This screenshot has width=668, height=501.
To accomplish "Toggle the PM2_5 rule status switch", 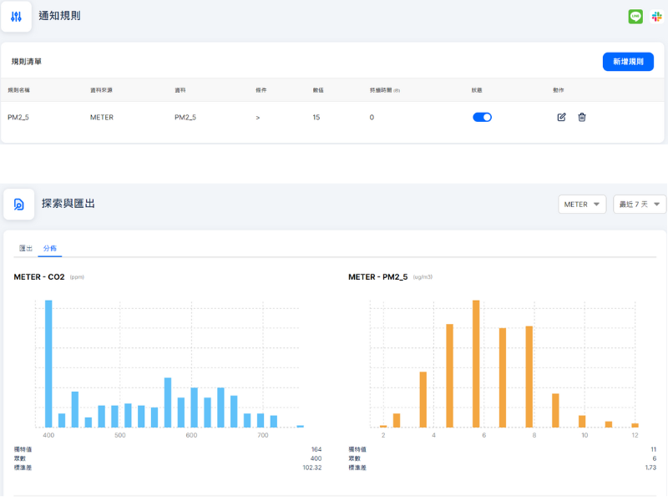I will click(483, 117).
